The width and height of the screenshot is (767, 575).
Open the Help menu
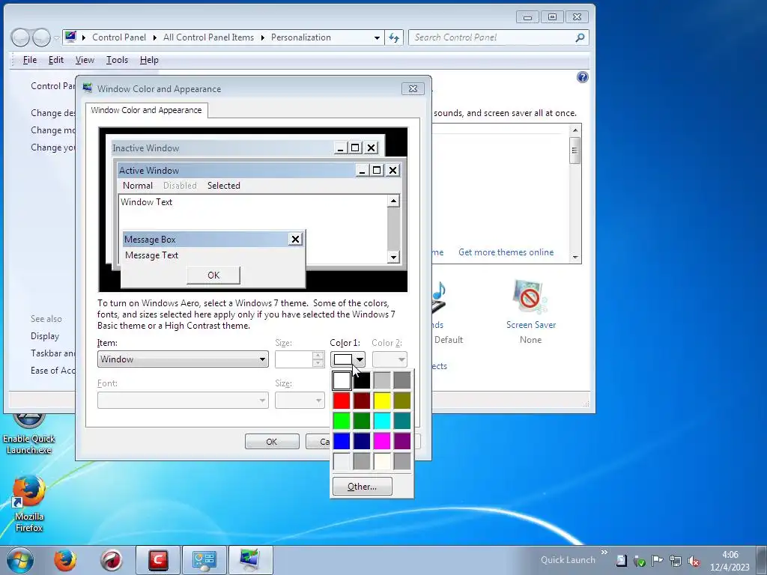[x=149, y=60]
